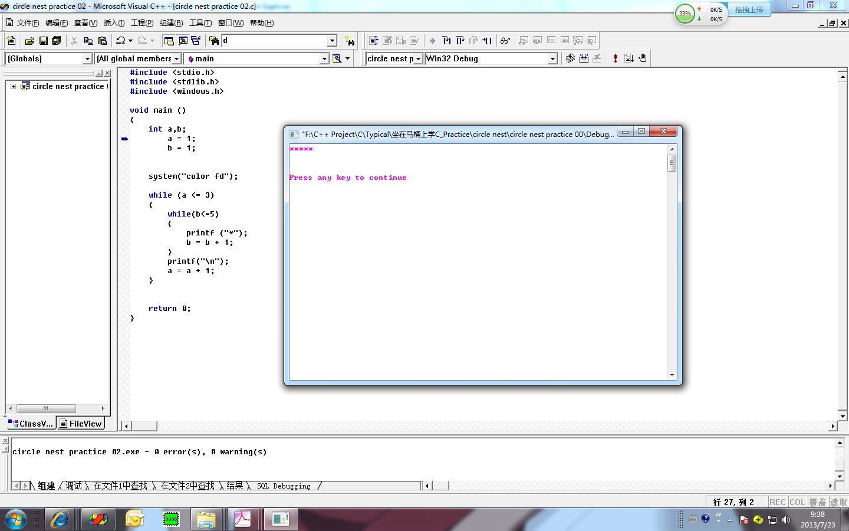Open QuickWatch with the glasses icon
Screen dimensions: 849x531
tap(505, 41)
